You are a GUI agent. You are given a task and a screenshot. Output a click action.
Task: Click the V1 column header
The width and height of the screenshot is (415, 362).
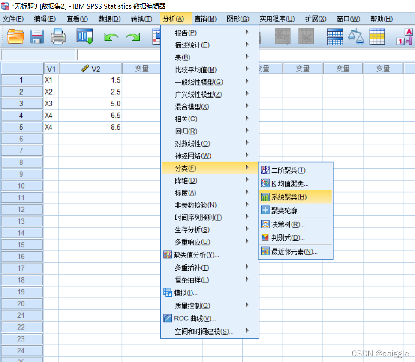(x=51, y=69)
